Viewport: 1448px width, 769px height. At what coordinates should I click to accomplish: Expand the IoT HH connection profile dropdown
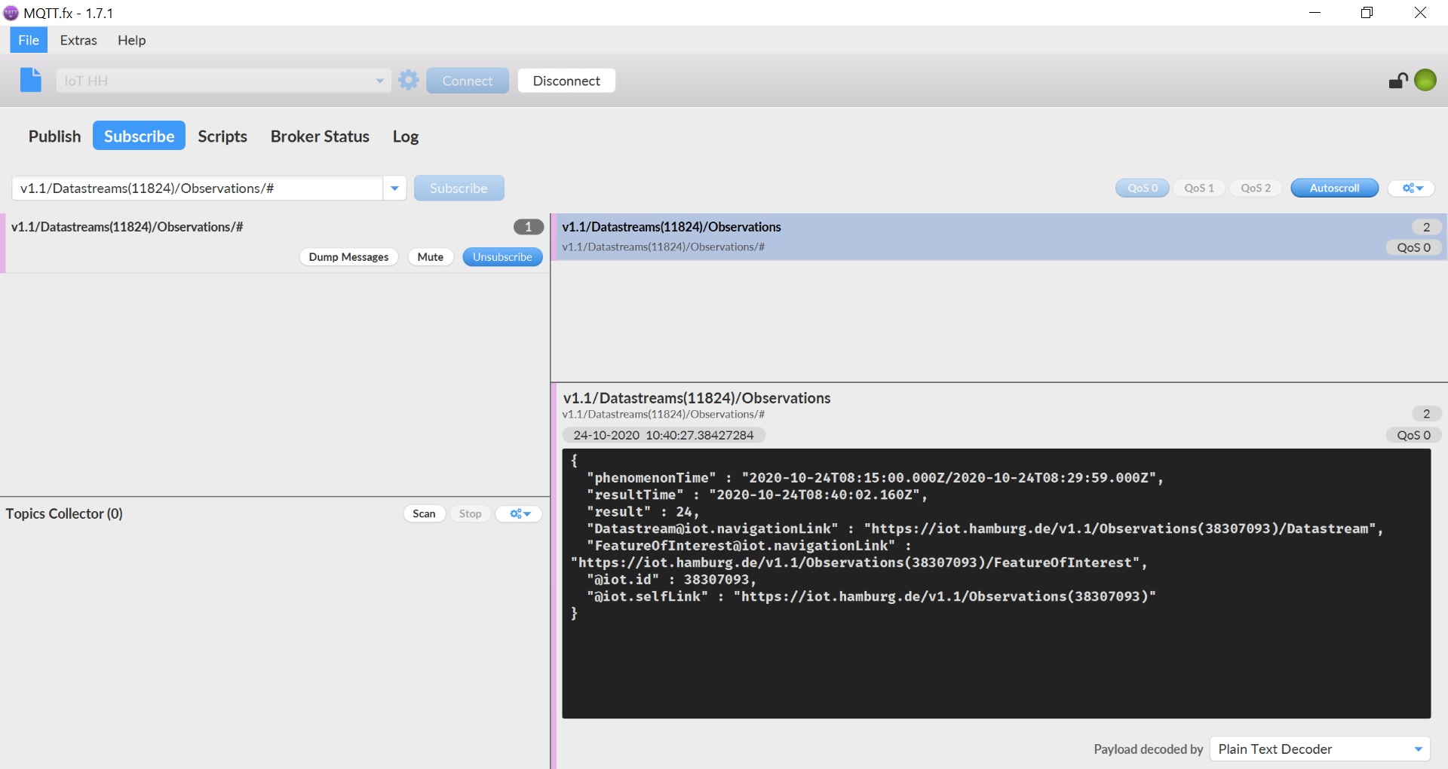(x=379, y=81)
